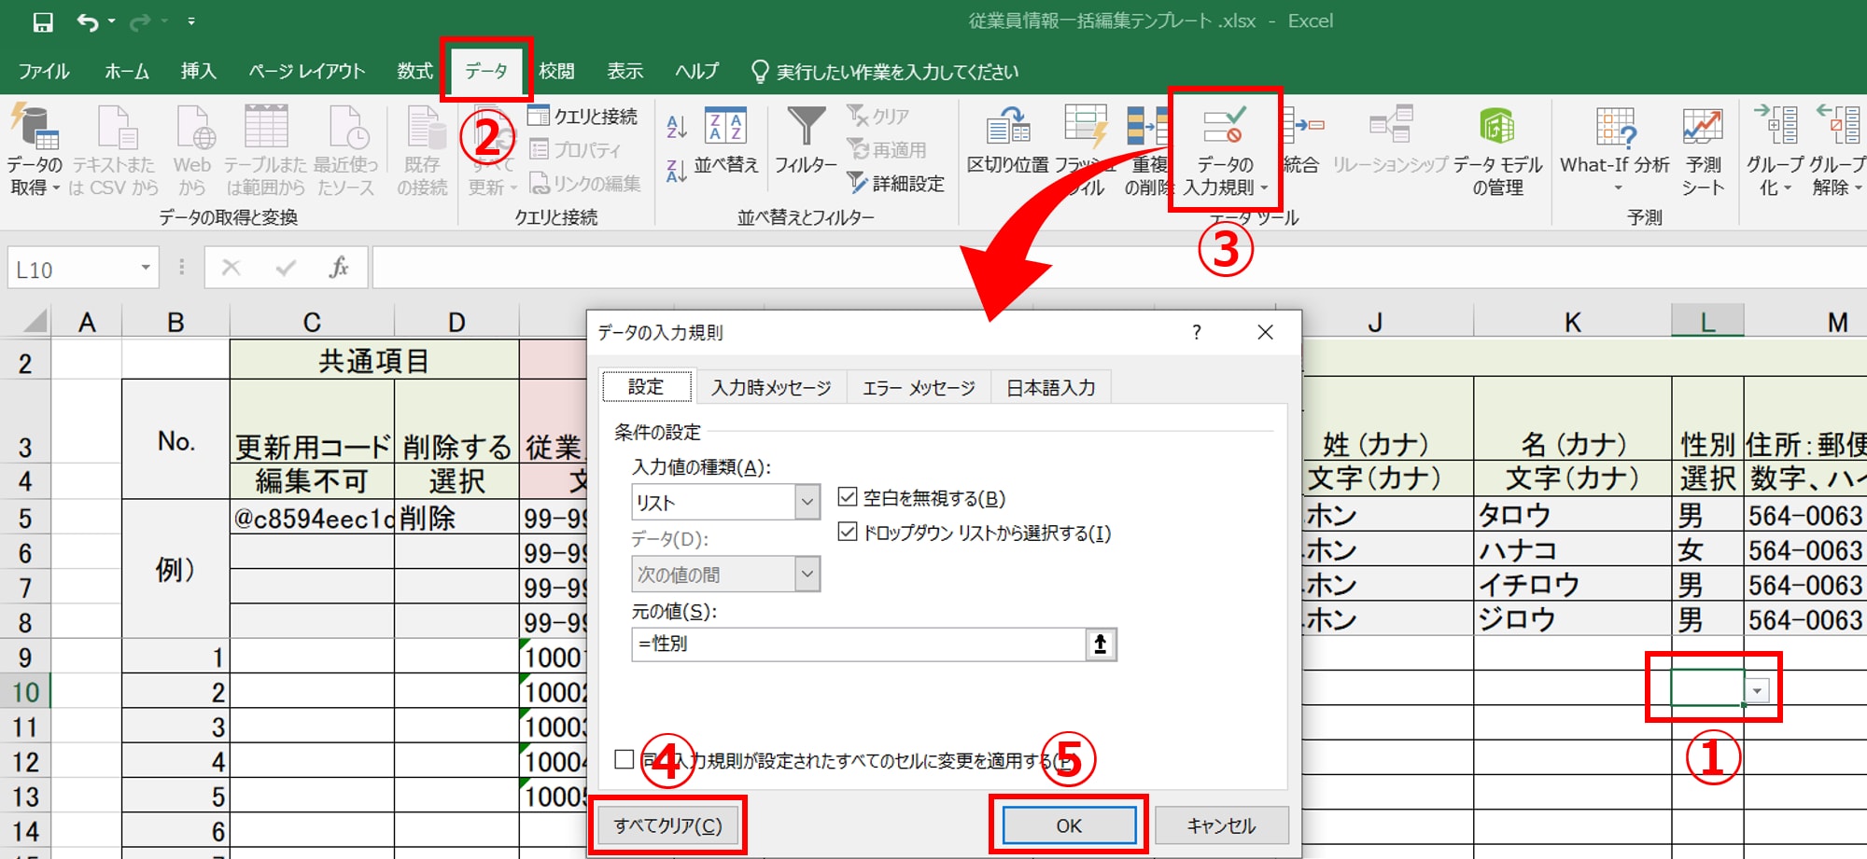
Task: Expand the Name Box dropdown
Action: (146, 269)
